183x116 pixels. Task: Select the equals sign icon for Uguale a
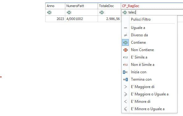coord(125,28)
